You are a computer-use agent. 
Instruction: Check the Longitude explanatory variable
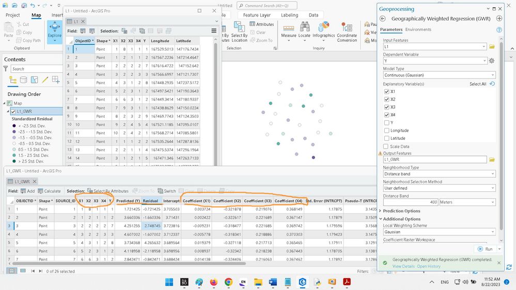coord(387,131)
